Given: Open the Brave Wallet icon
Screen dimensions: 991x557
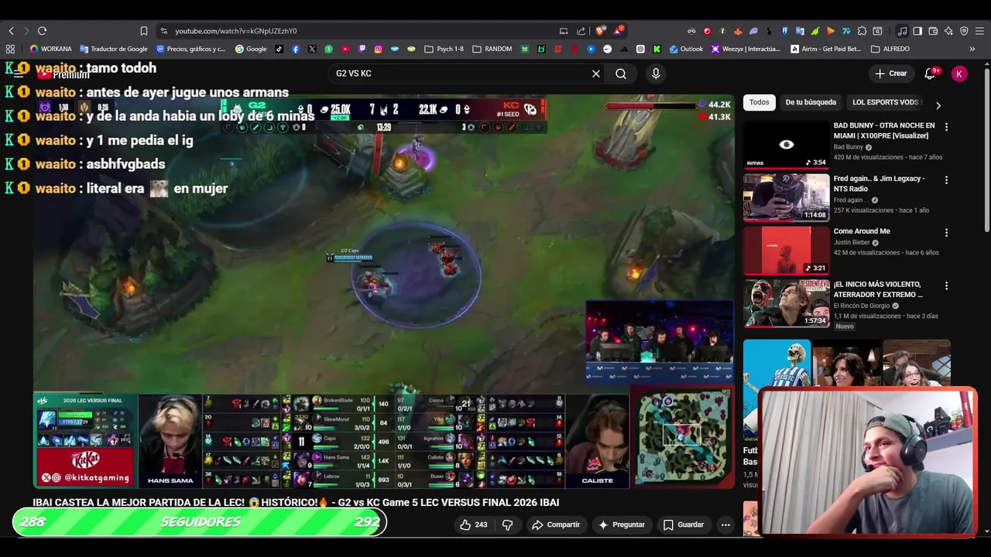Looking at the screenshot, I should [x=933, y=31].
